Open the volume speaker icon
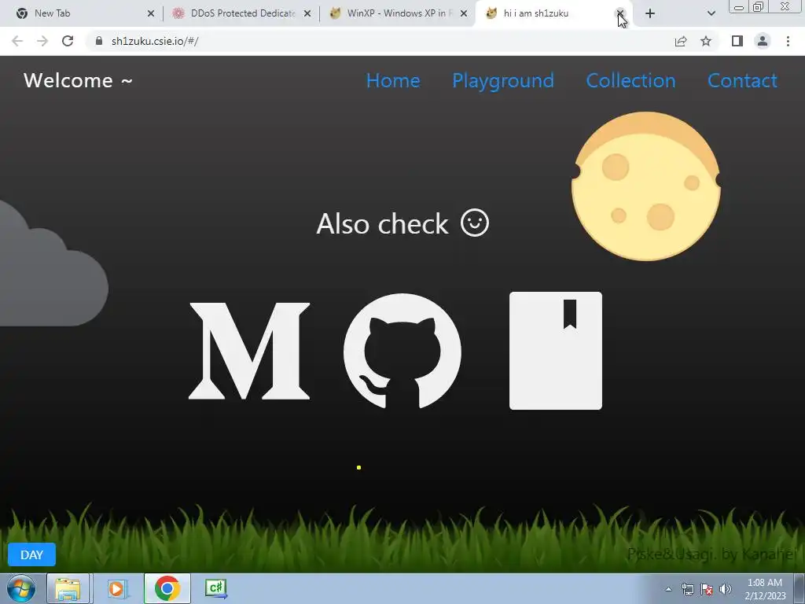The width and height of the screenshot is (805, 604). tap(726, 589)
